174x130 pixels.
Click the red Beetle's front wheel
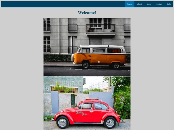tap(63, 123)
